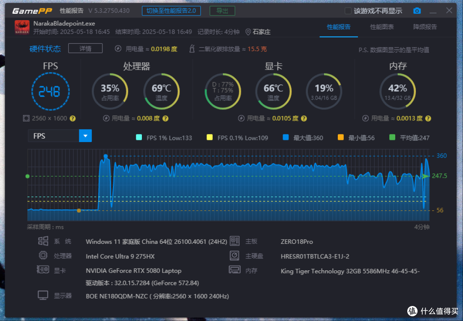
Task: Click the help icon beside memory 0.0013 度
Action: (428, 118)
